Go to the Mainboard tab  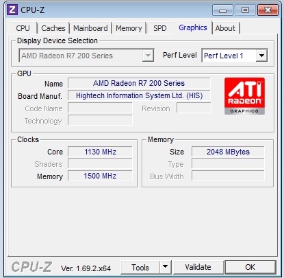click(x=90, y=28)
